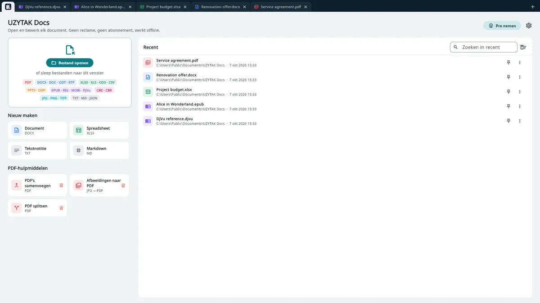Click the purple book icon of DjVu reference.djvu

(x=148, y=121)
